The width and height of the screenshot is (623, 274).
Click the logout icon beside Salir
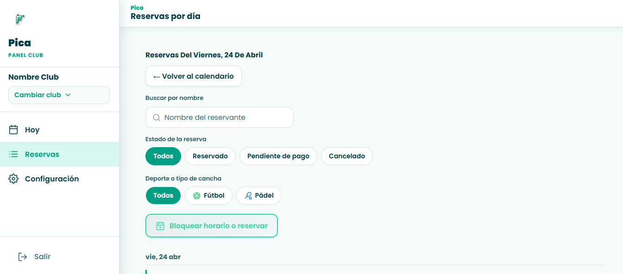(x=23, y=256)
